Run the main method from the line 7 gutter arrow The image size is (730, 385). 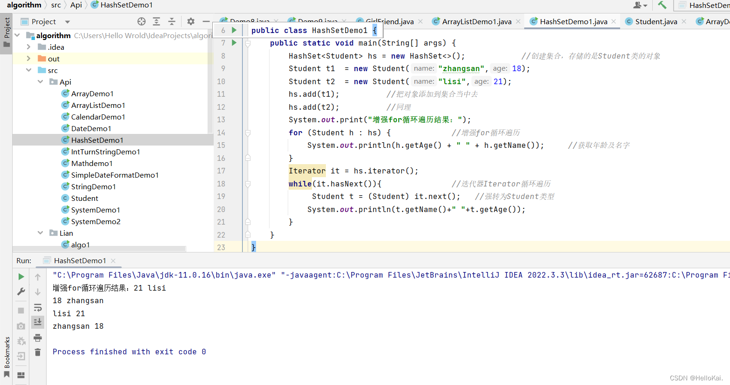[234, 43]
